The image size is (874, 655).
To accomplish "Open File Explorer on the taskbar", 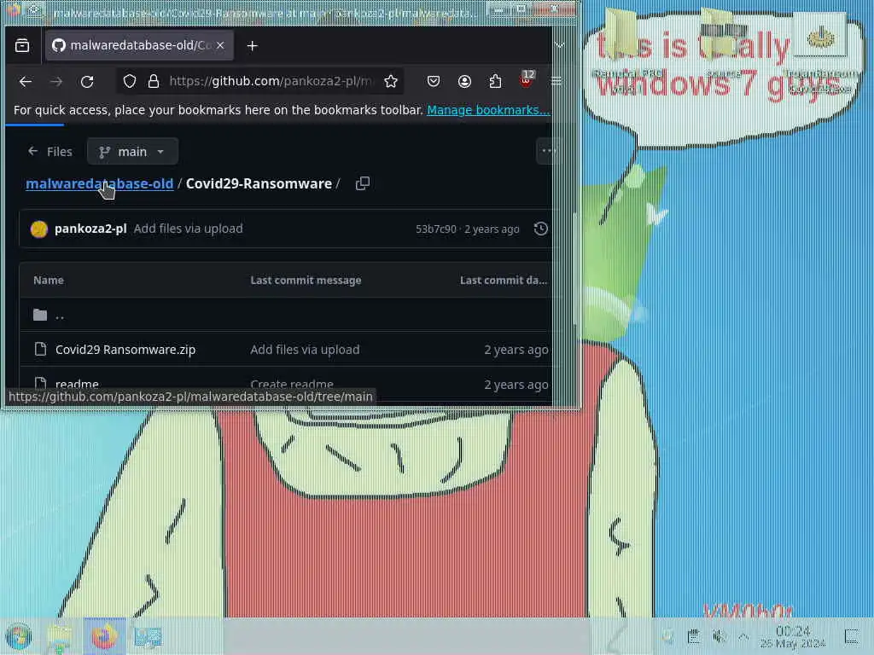I will pyautogui.click(x=61, y=636).
